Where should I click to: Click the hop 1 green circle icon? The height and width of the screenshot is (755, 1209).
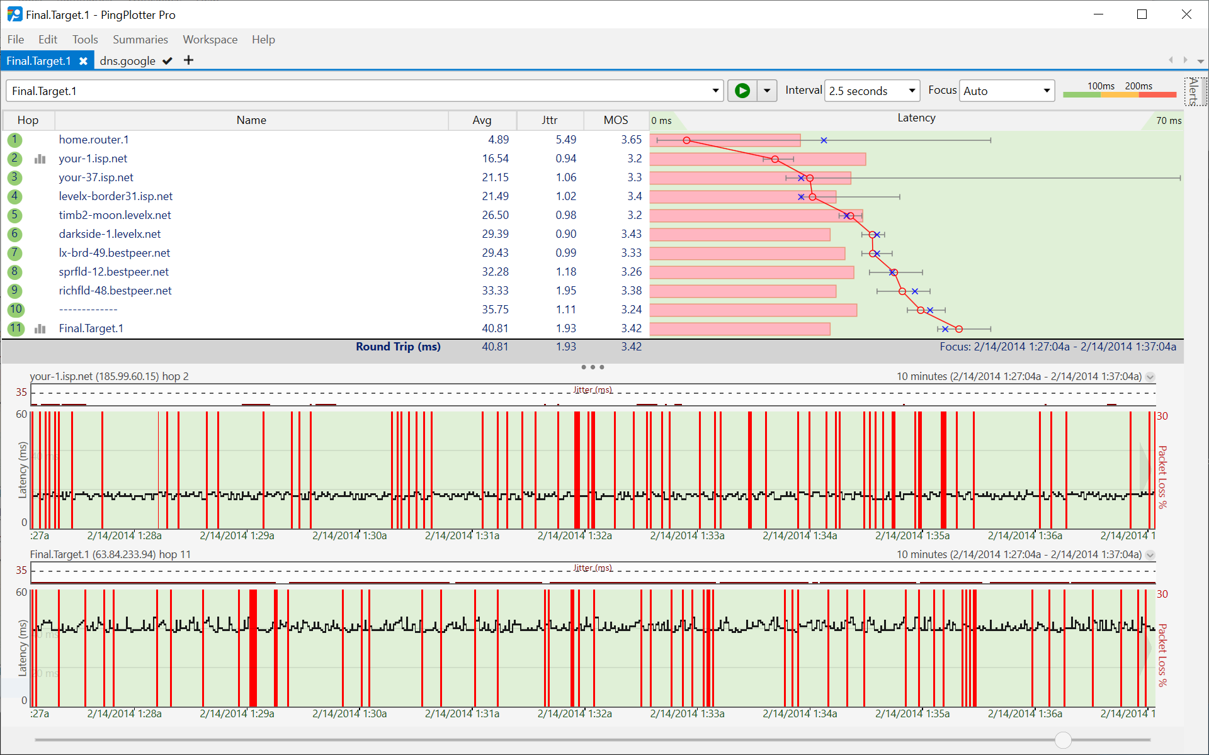click(14, 140)
